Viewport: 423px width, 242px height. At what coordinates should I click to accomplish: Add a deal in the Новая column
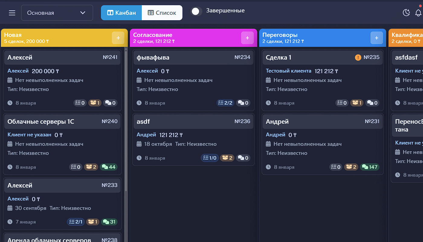[118, 38]
